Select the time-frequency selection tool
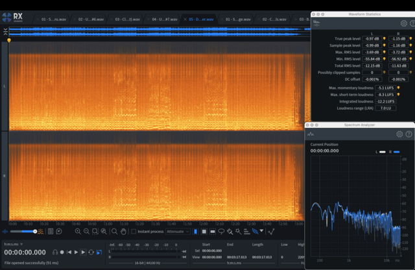Viewport: 415px width, 270px height. coord(204,232)
